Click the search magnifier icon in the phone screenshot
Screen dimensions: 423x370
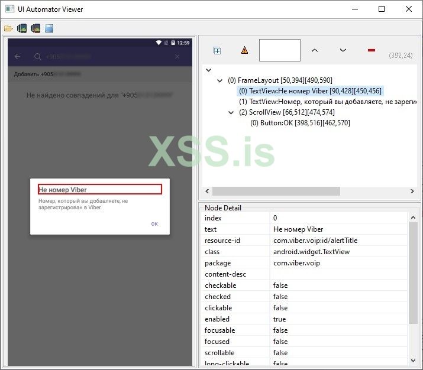click(37, 57)
